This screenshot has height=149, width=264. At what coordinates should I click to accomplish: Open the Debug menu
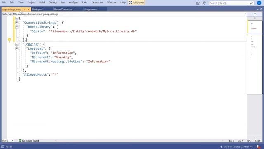click(x=52, y=2)
